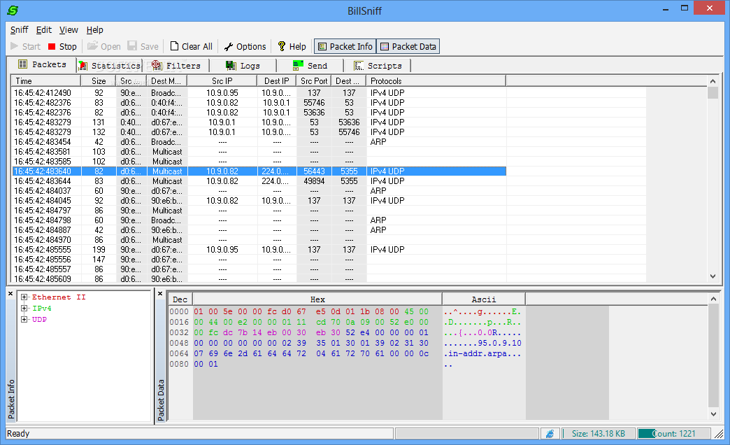Image resolution: width=730 pixels, height=445 pixels.
Task: Click the in-addr.arpa ASCII text
Action: tap(477, 353)
